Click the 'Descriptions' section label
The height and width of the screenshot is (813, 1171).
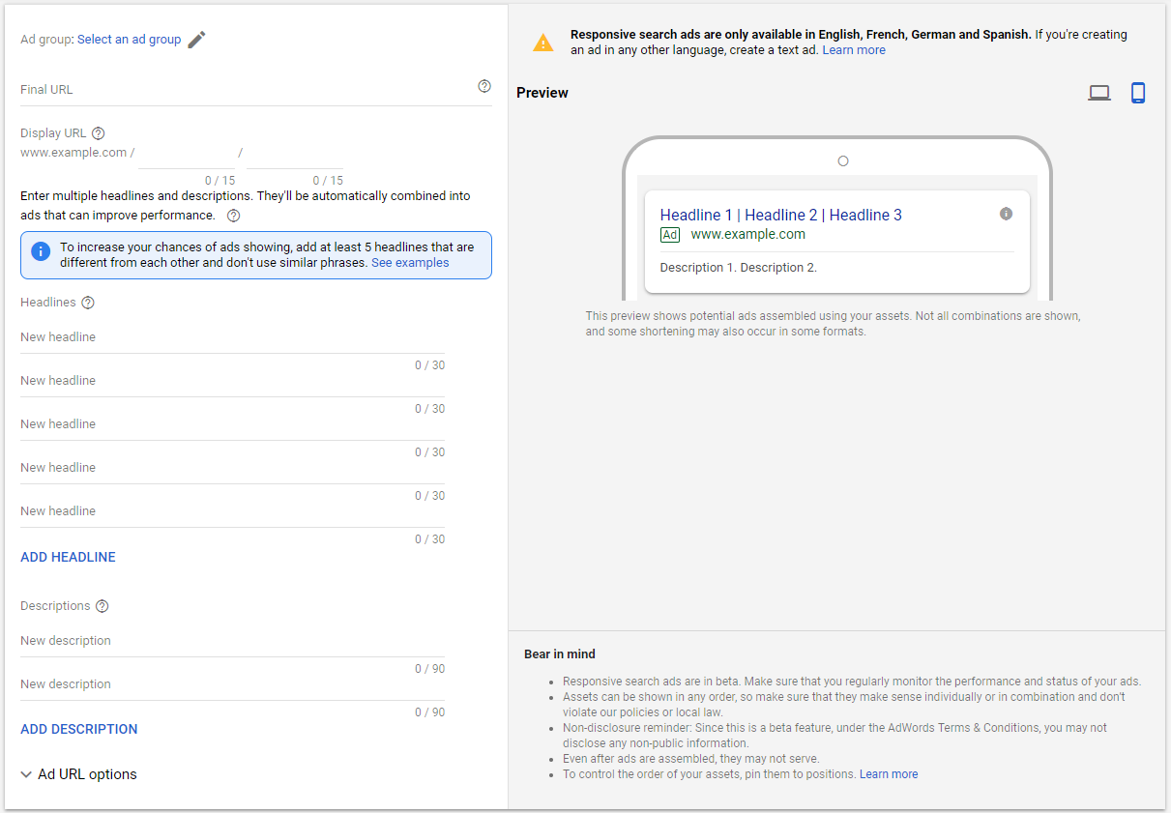click(x=55, y=606)
